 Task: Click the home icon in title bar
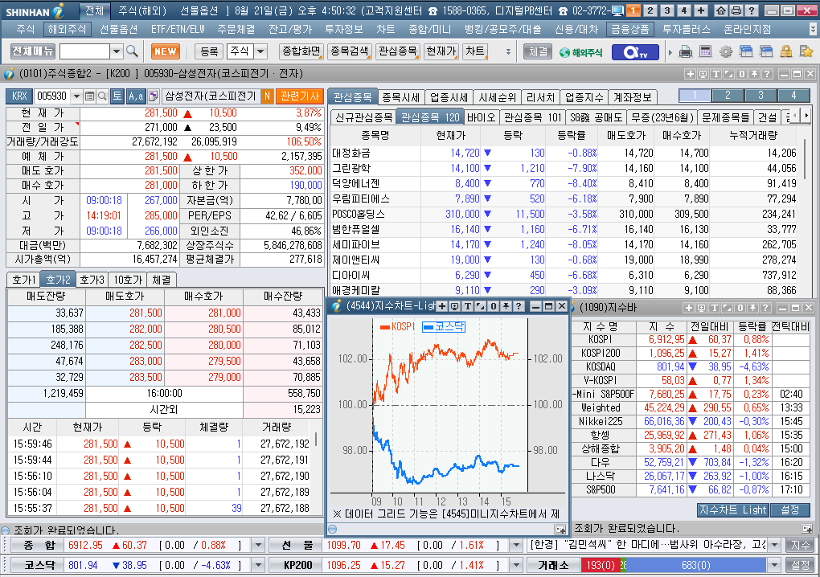tap(720, 10)
